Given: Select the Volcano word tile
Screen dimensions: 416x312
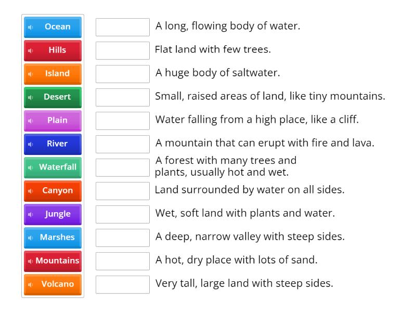Looking at the screenshot, I should 53,284.
